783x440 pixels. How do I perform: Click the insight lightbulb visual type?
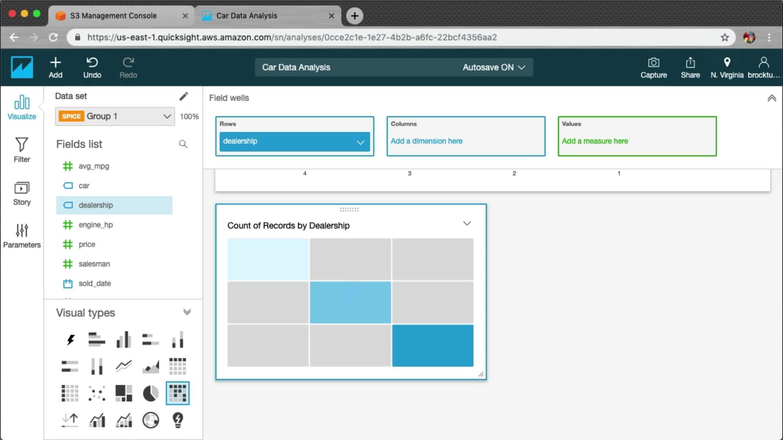pos(178,420)
